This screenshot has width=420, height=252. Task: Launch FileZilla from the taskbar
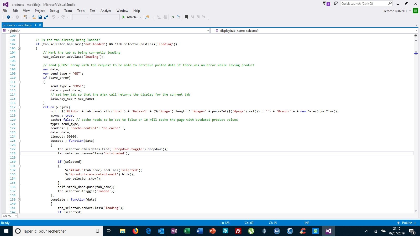(x=238, y=231)
